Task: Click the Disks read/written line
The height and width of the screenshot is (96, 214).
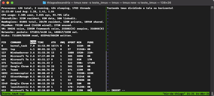Action: 37,36
